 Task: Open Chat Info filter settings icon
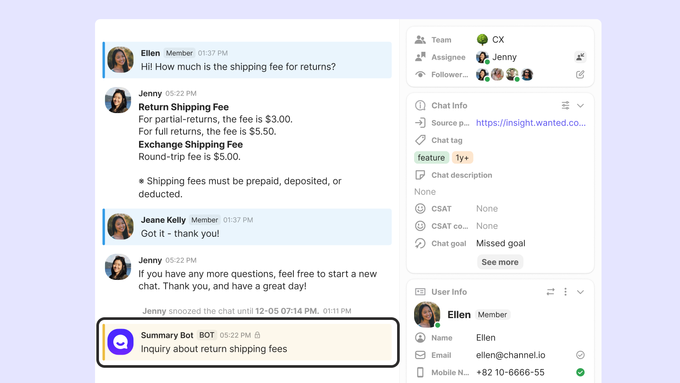coord(565,105)
